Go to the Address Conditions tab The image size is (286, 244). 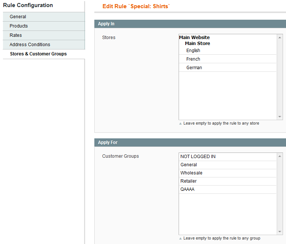(30, 45)
